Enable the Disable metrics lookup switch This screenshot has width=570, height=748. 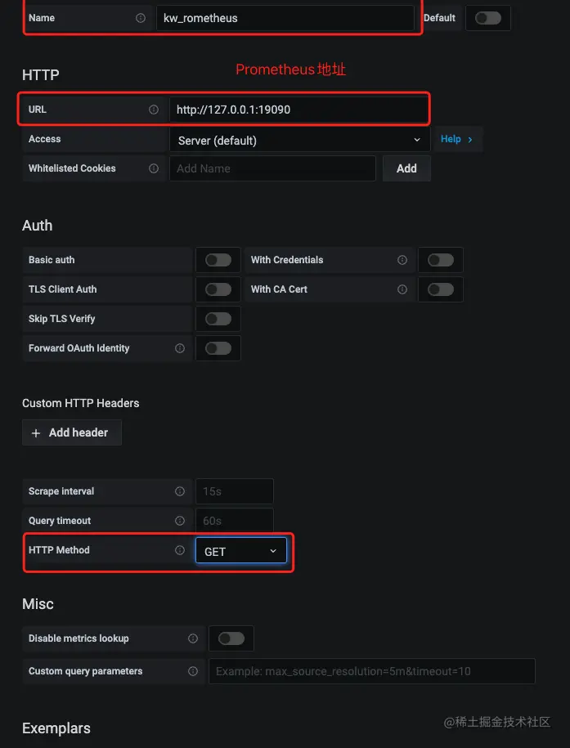pos(231,638)
